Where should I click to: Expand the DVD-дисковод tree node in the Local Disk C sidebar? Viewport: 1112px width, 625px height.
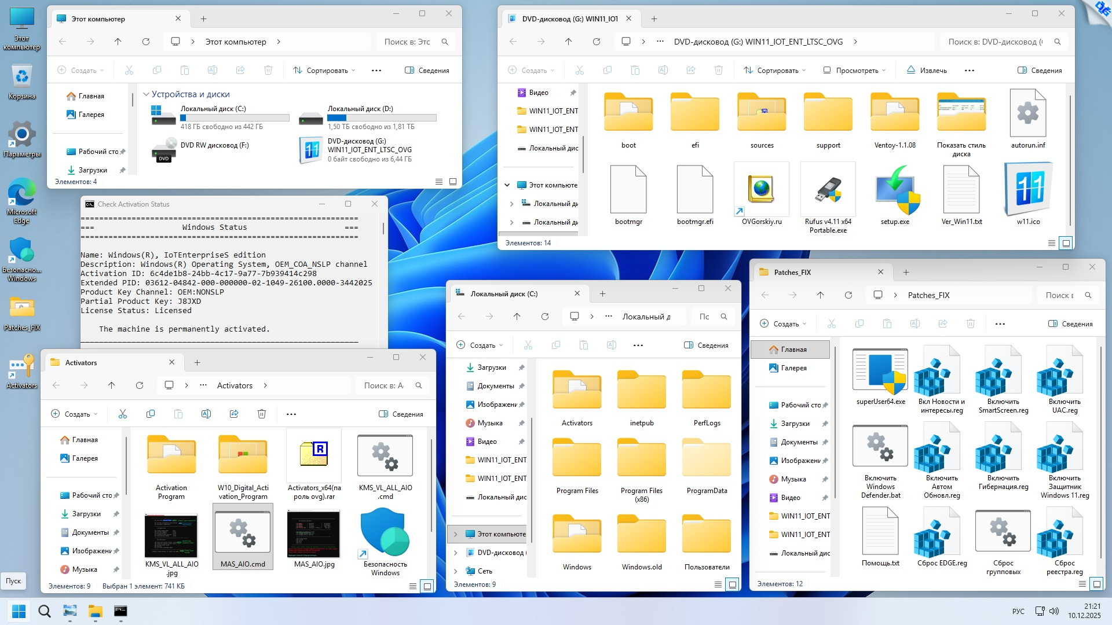pos(456,553)
